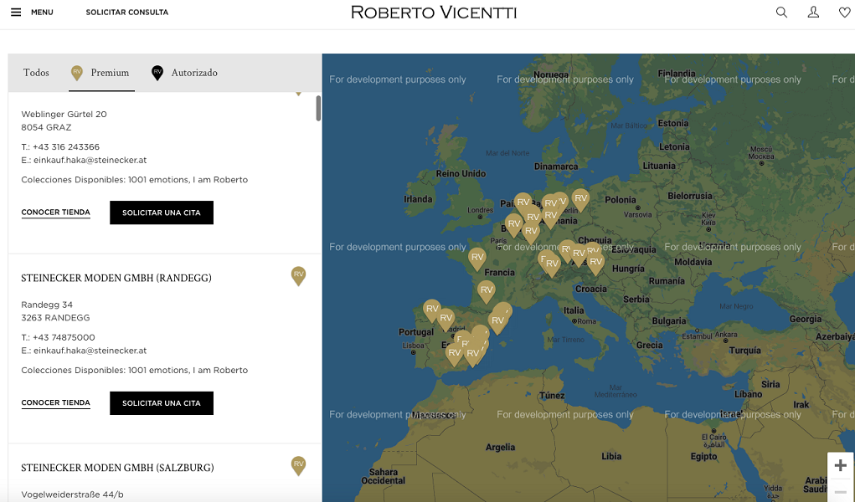Click the gold Premium pin icon in tabs

tap(77, 73)
